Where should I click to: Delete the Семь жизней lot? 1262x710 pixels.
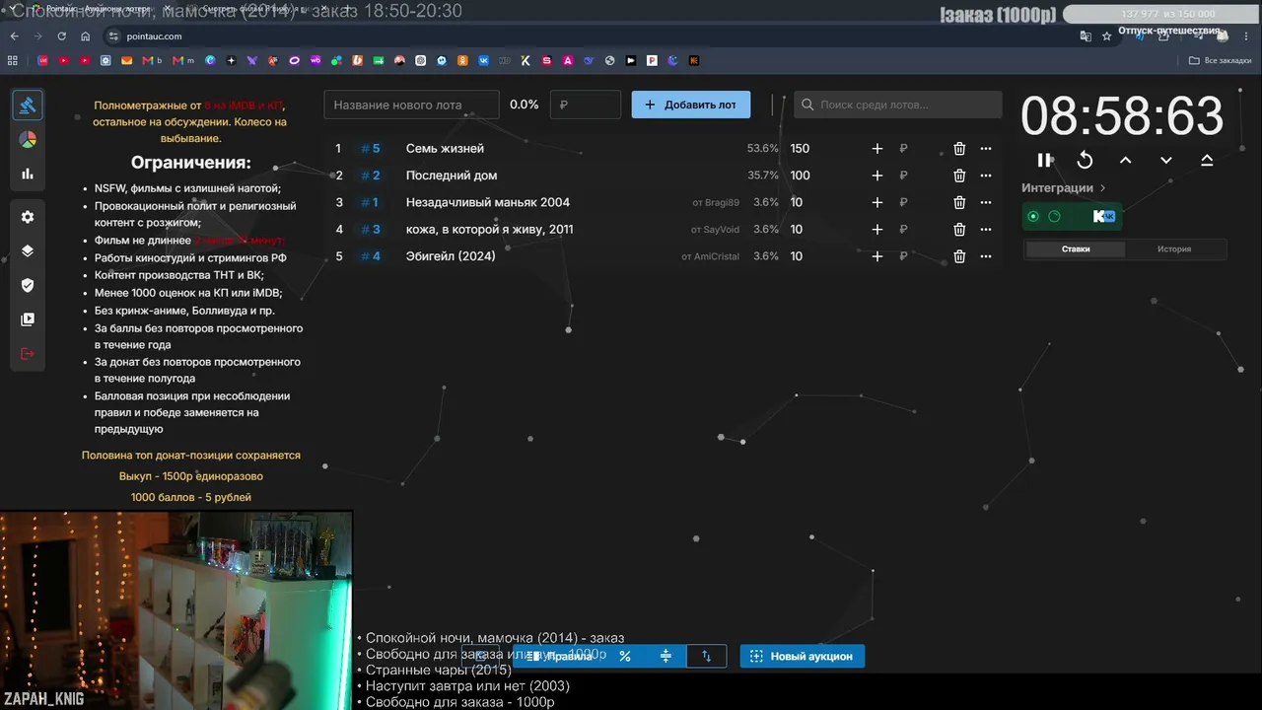click(x=959, y=149)
